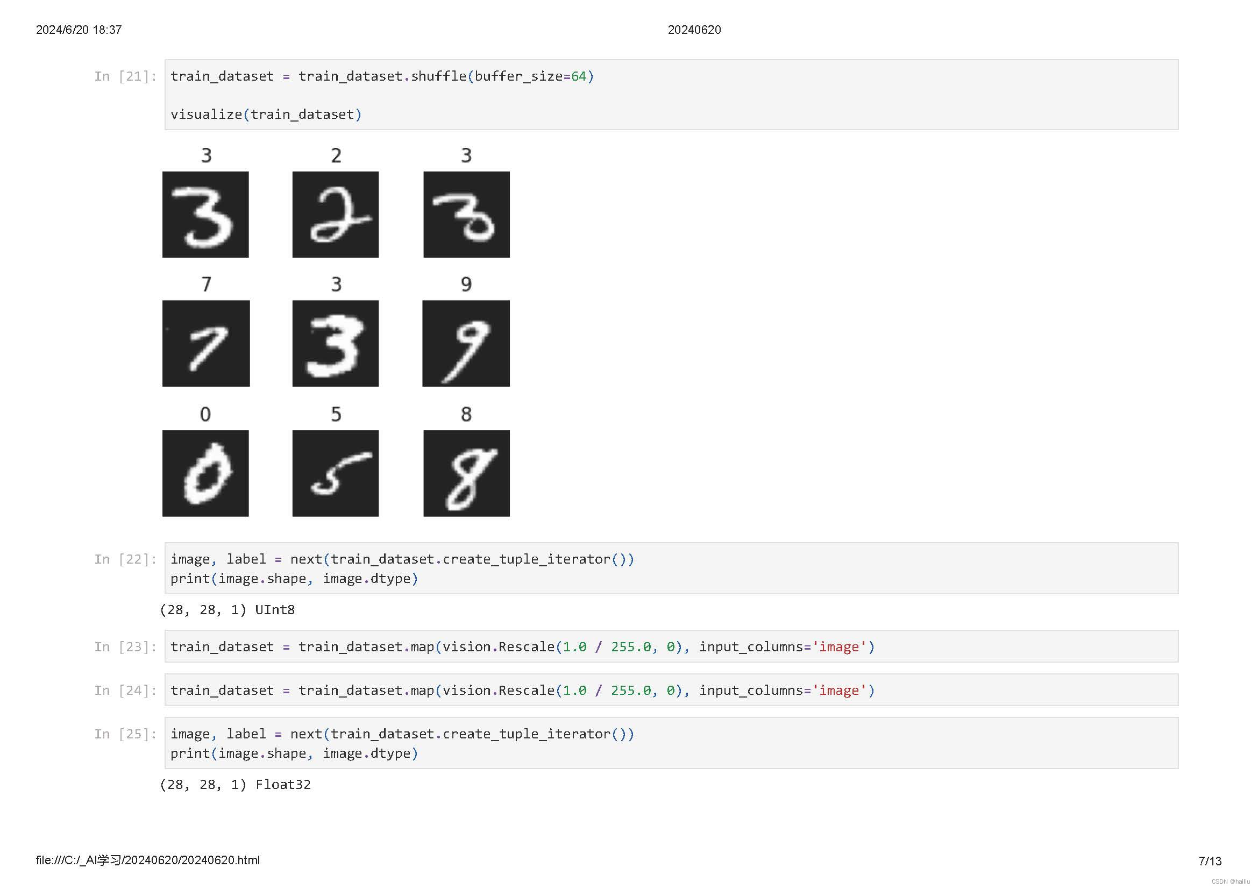Click the handwritten 0 digit thumbnail
This screenshot has height=889, width=1258.
point(205,473)
